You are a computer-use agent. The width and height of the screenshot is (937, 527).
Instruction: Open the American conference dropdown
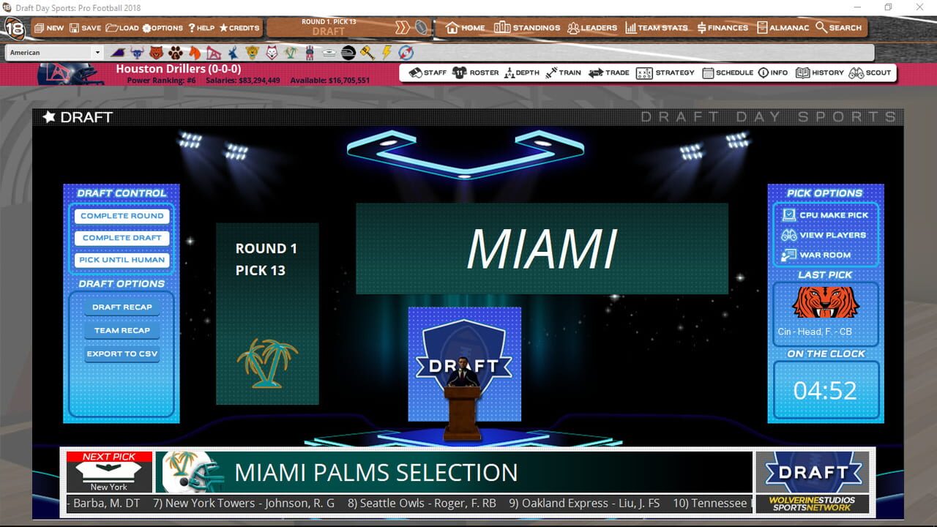(99, 52)
